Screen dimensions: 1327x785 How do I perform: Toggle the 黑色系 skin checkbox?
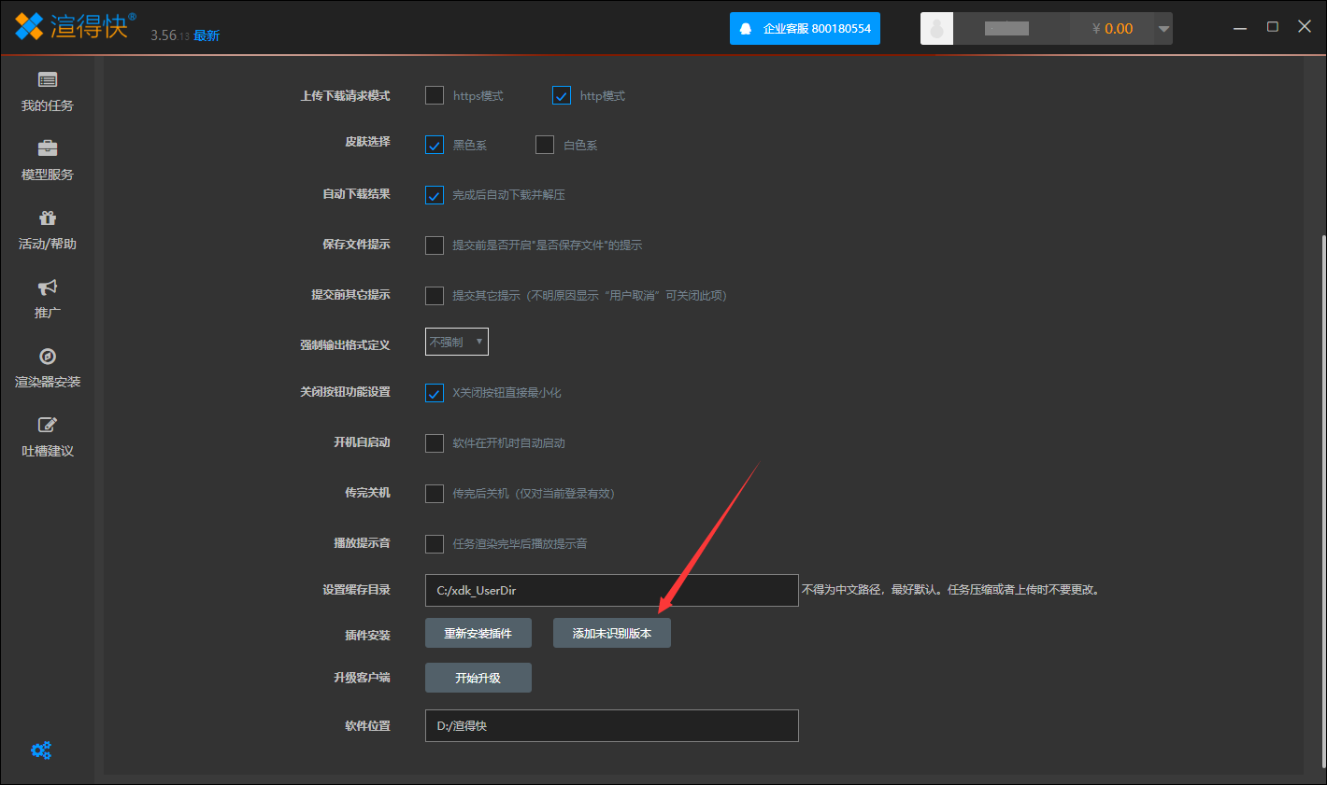point(435,145)
